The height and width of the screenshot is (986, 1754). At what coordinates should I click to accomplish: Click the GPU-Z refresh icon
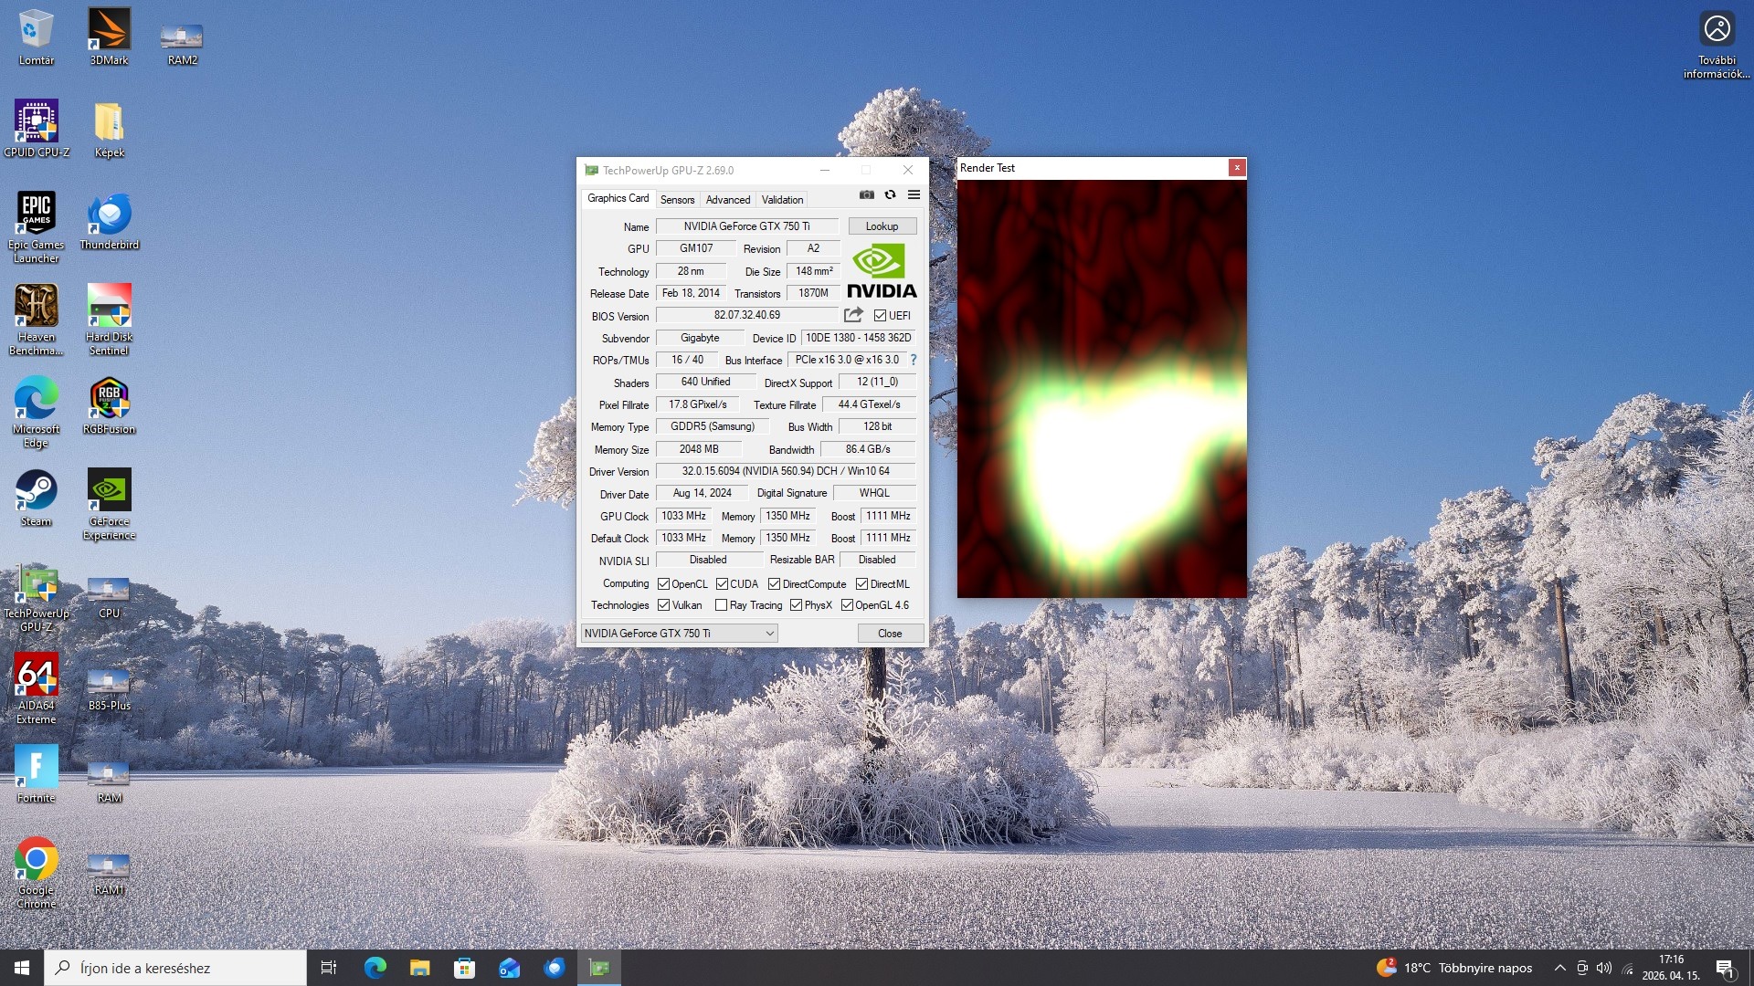(x=890, y=195)
